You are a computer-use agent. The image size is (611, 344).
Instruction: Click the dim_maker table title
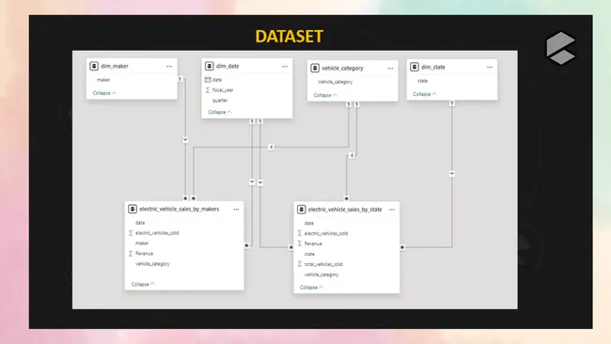115,66
